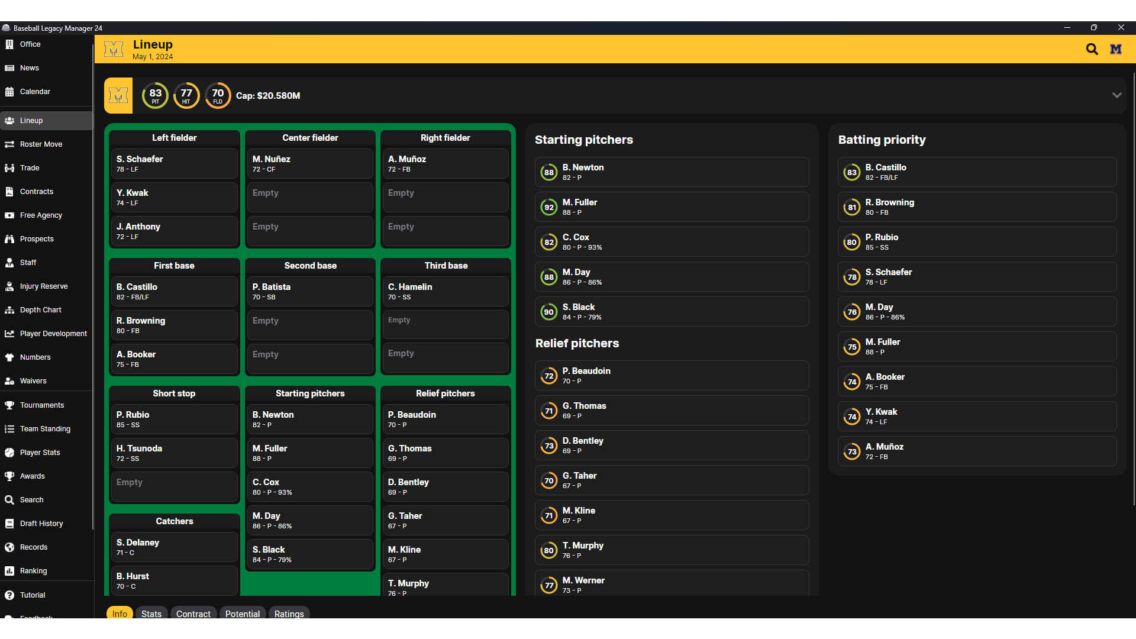The image size is (1136, 639).
Task: Click the Cap: $20.580M label
Action: pos(268,96)
